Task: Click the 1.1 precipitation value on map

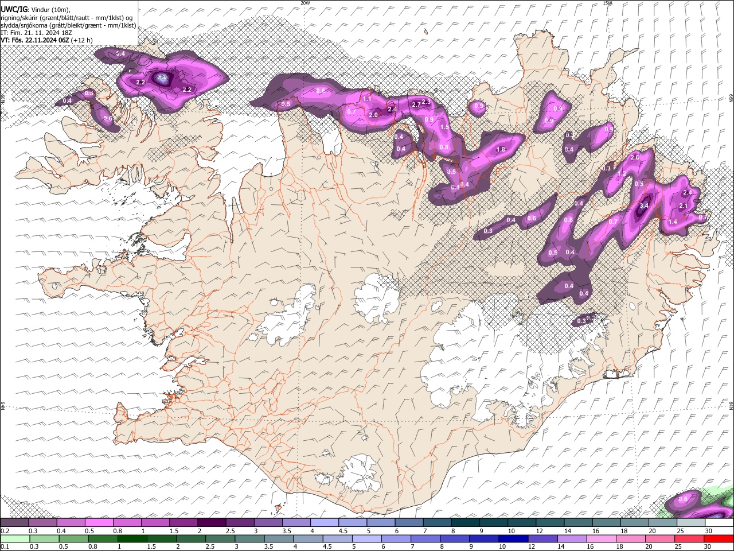Action: click(x=368, y=99)
